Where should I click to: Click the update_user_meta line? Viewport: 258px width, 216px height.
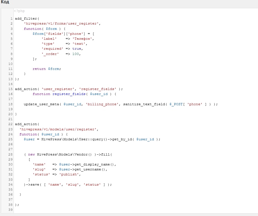pos(121,104)
